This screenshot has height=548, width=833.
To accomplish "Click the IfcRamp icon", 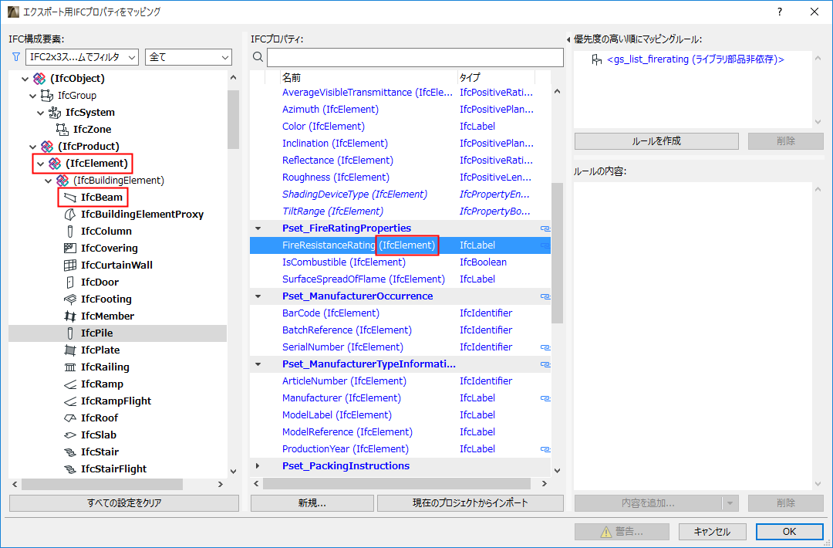I will [x=69, y=384].
